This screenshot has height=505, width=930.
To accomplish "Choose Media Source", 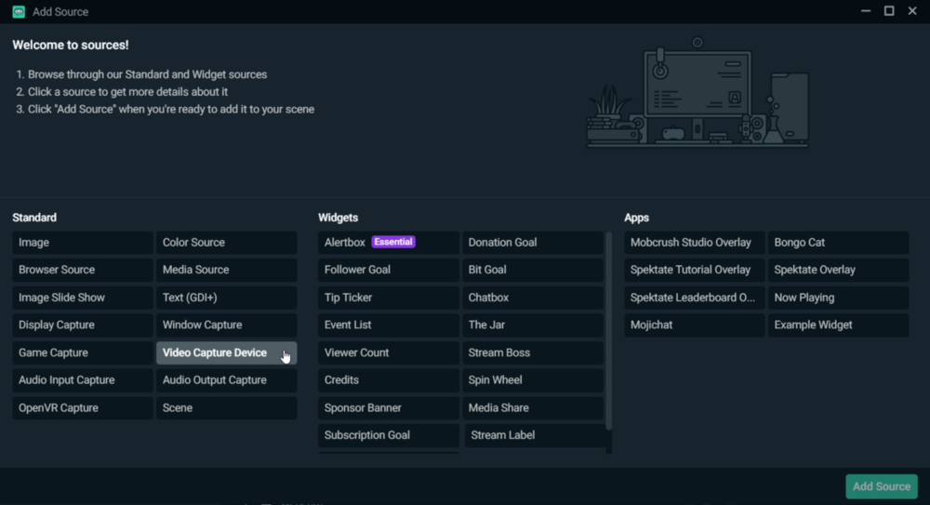I will (x=227, y=270).
